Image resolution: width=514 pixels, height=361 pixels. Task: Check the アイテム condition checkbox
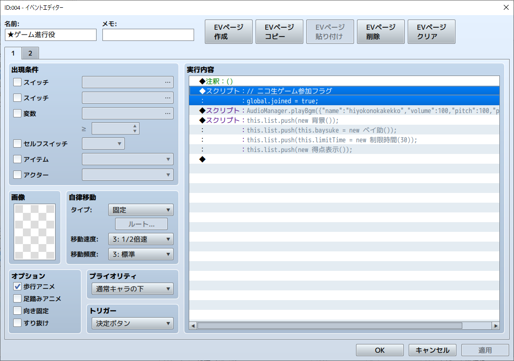(18, 159)
